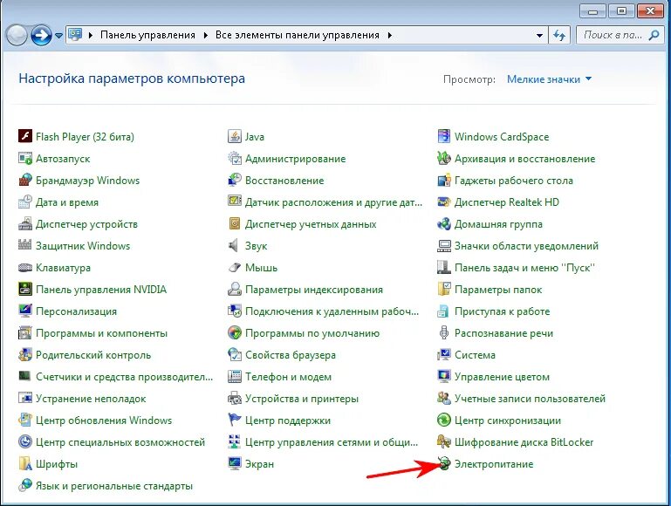Open Программы и компоненты link

pyautogui.click(x=101, y=333)
